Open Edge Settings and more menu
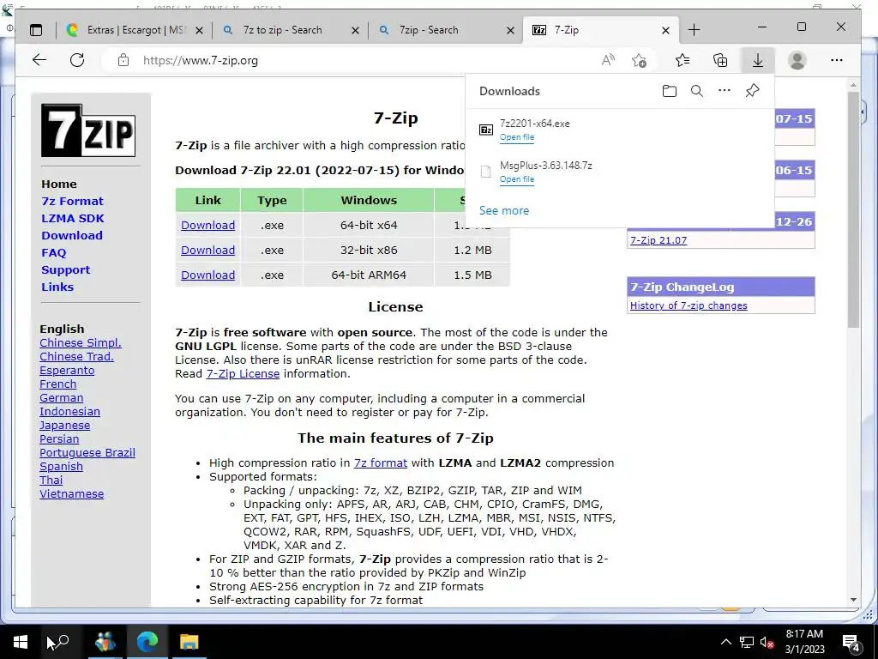The image size is (878, 659). pyautogui.click(x=837, y=60)
